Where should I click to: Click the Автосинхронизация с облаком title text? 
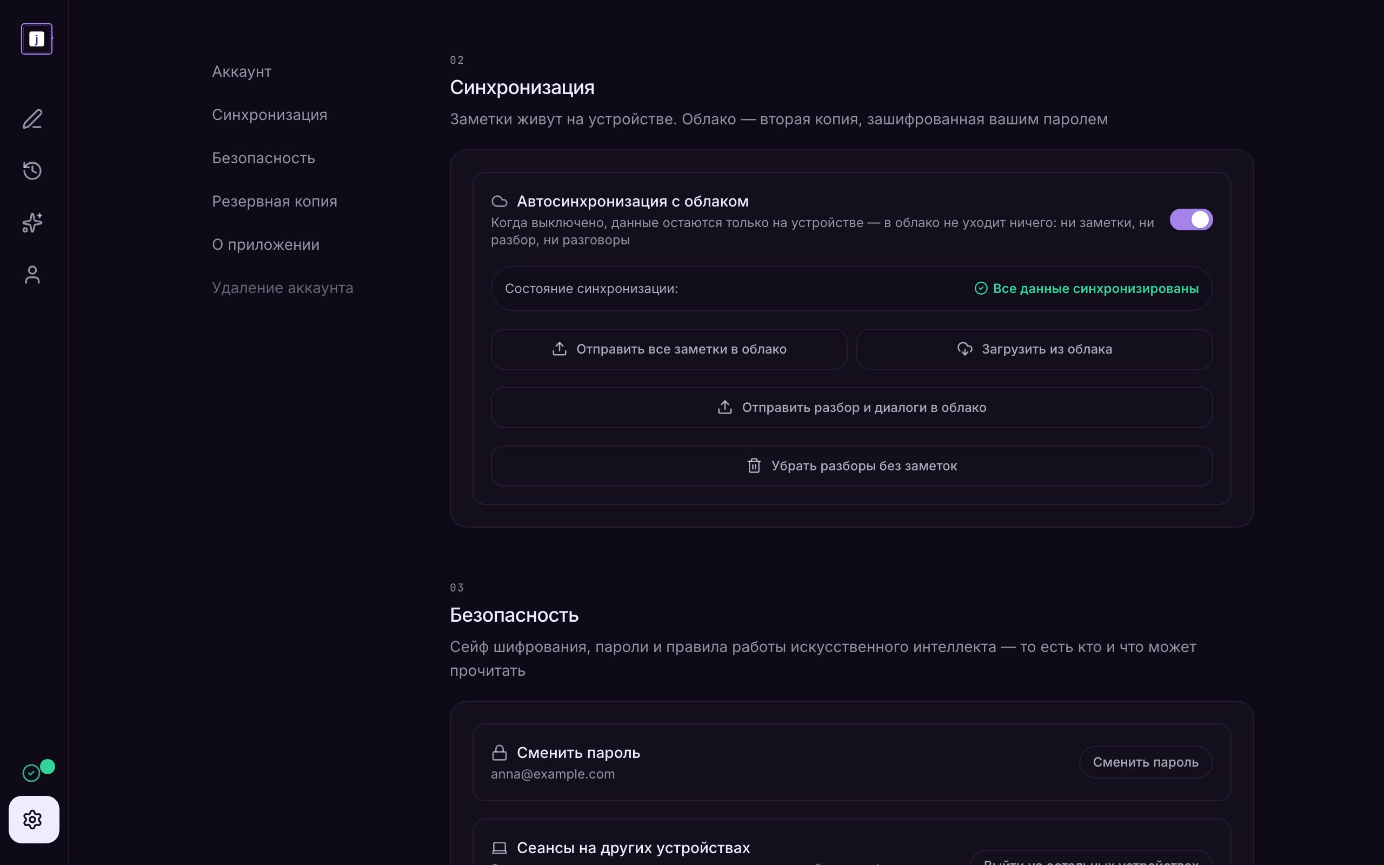click(633, 201)
